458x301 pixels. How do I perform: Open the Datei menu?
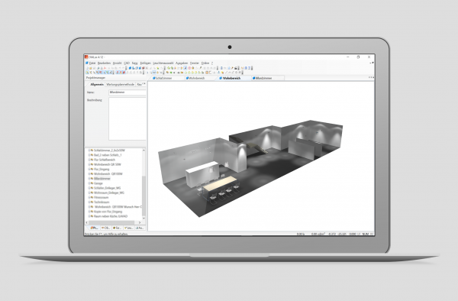[x=92, y=63]
